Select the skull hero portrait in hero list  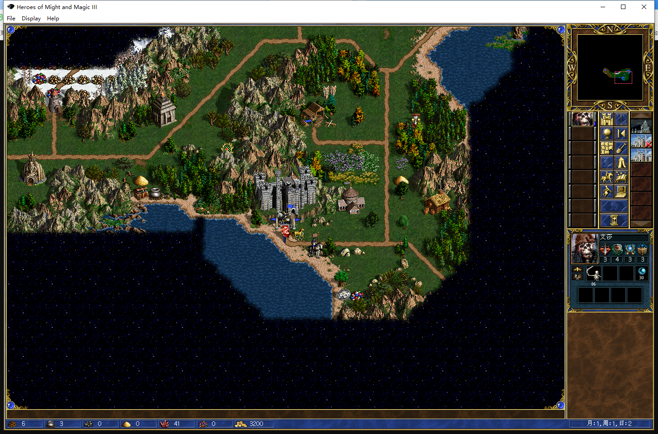[583, 119]
